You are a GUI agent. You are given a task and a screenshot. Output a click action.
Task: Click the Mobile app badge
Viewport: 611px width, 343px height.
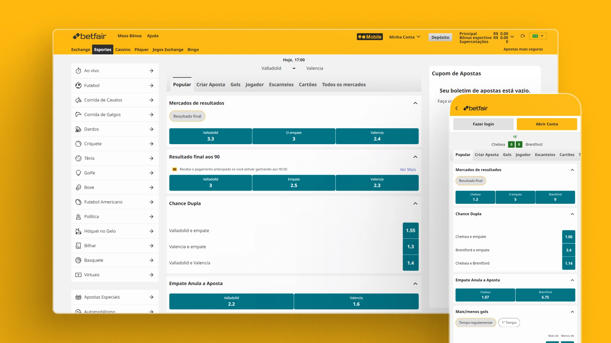[x=370, y=37]
